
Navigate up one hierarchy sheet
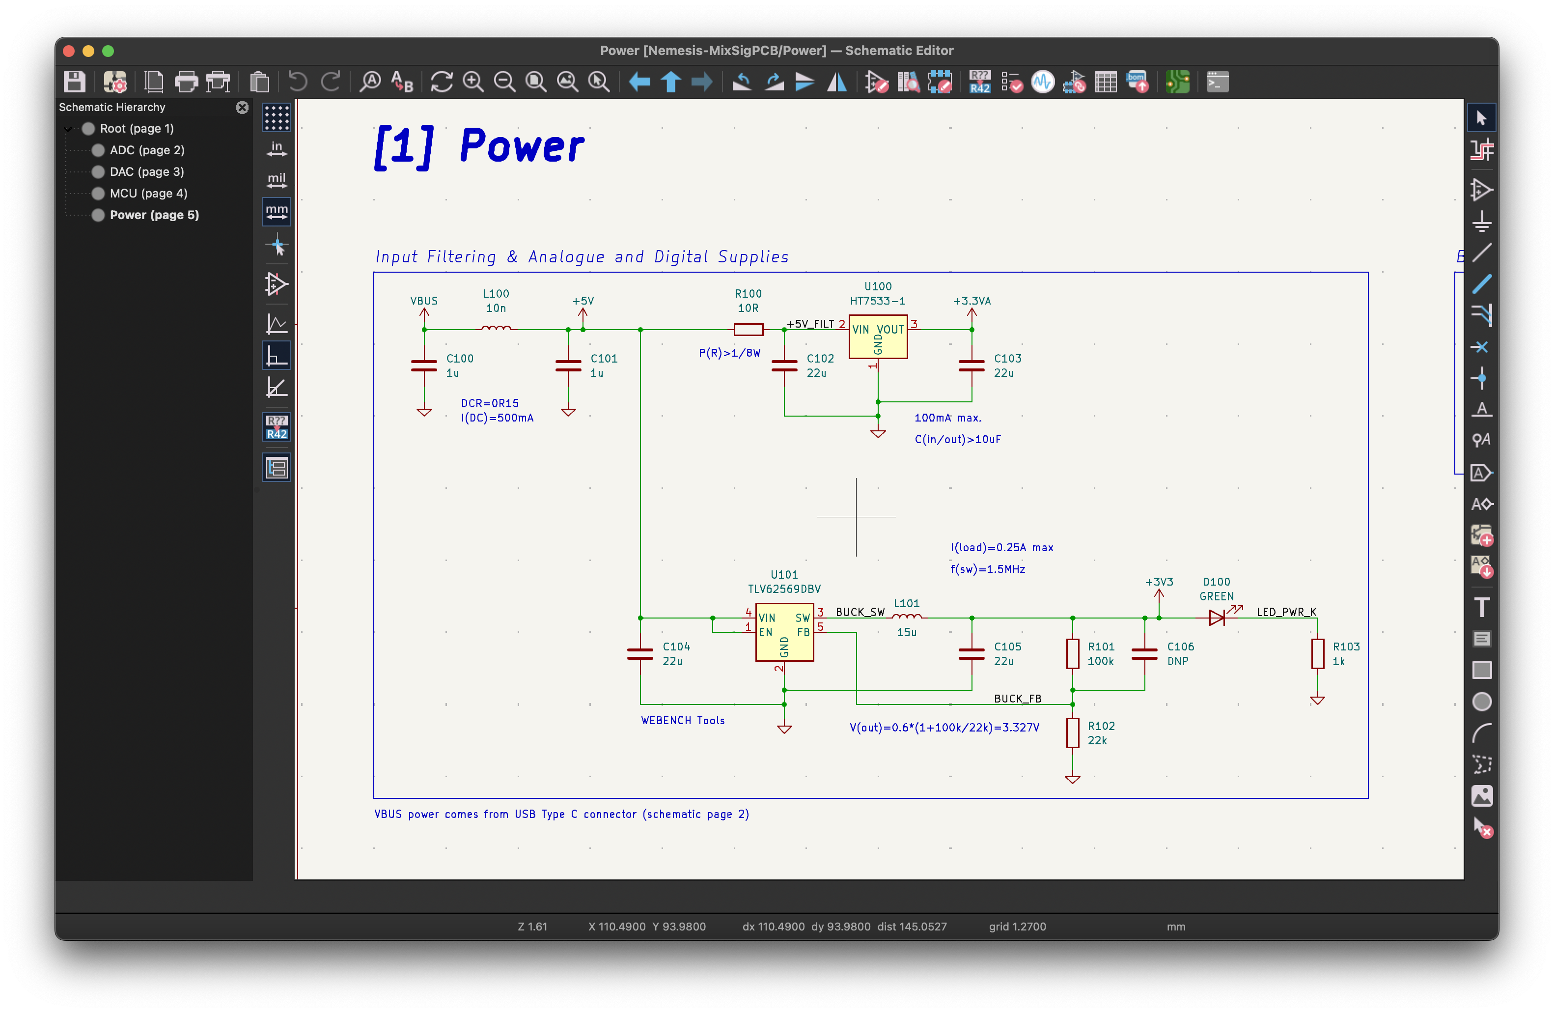[x=670, y=83]
